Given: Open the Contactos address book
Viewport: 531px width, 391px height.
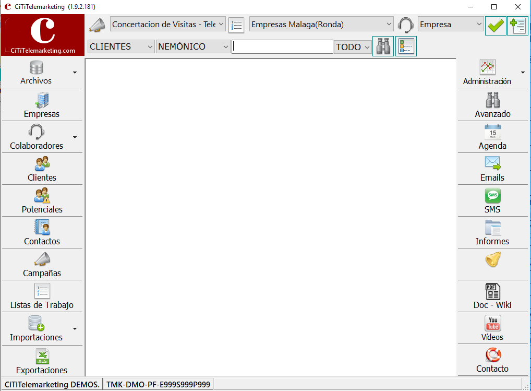Looking at the screenshot, I should click(42, 233).
